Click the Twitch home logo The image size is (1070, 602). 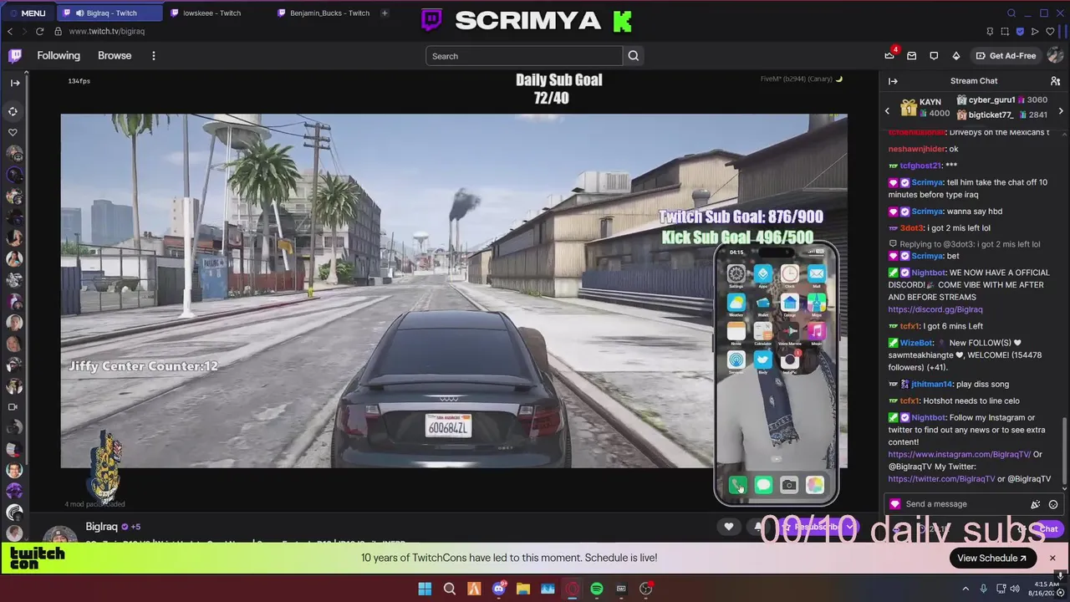pos(15,56)
